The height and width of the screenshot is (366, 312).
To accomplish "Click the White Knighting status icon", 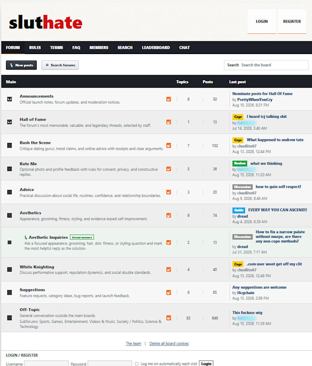I will point(10,269).
